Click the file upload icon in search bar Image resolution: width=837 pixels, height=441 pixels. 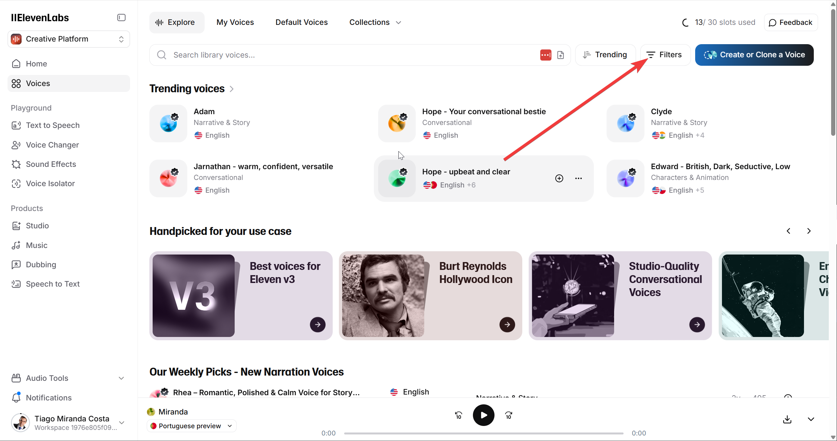click(x=561, y=55)
